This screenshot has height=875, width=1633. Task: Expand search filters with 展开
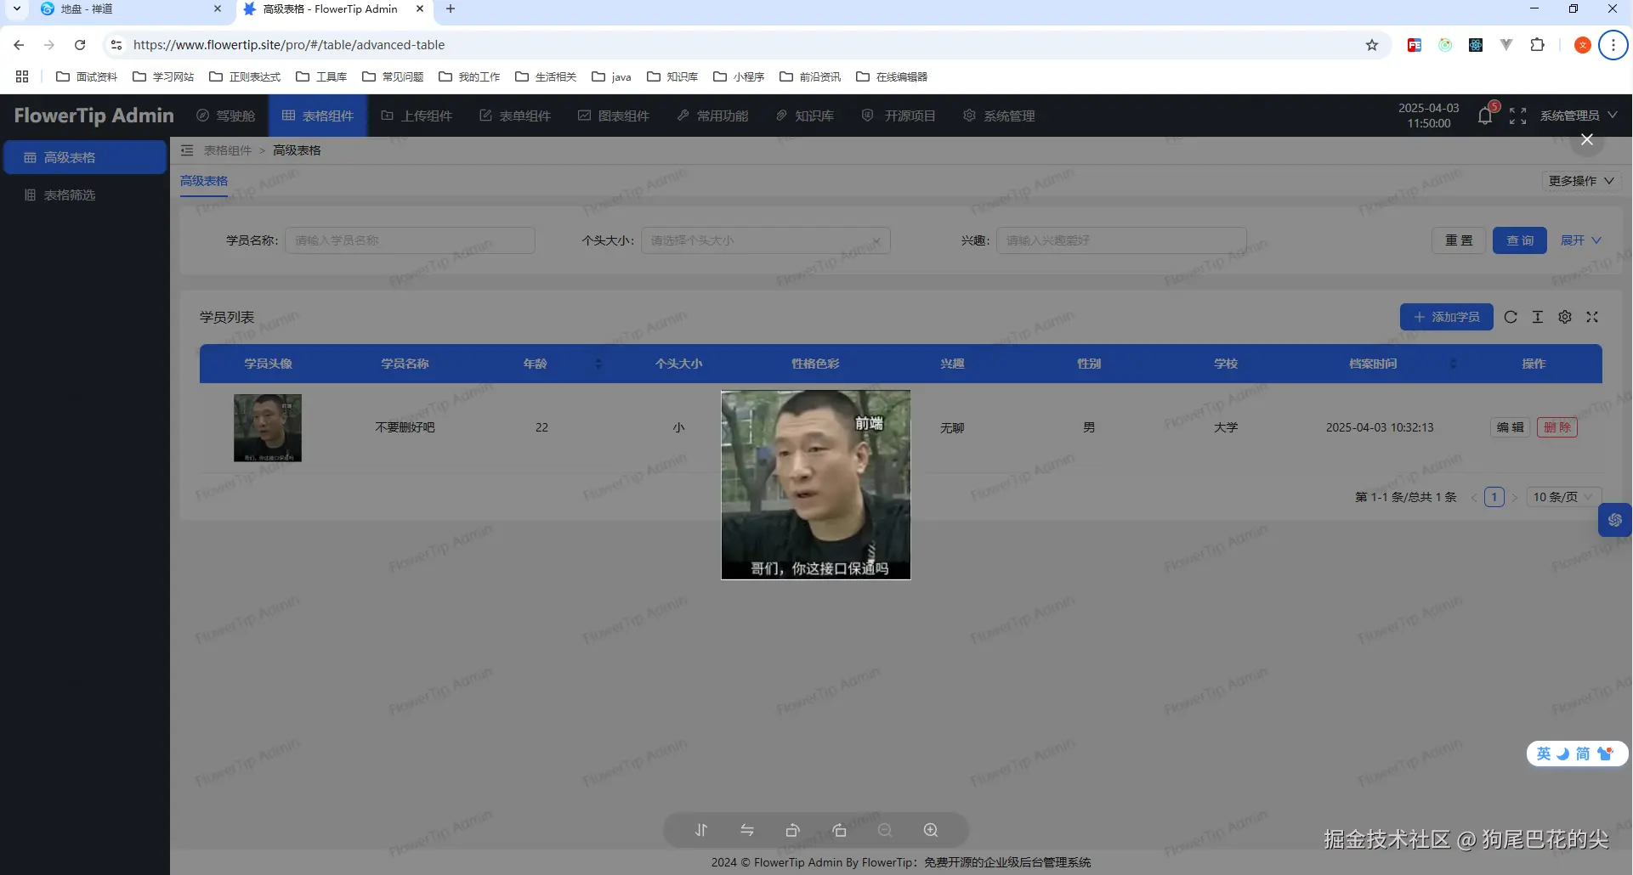click(x=1580, y=240)
